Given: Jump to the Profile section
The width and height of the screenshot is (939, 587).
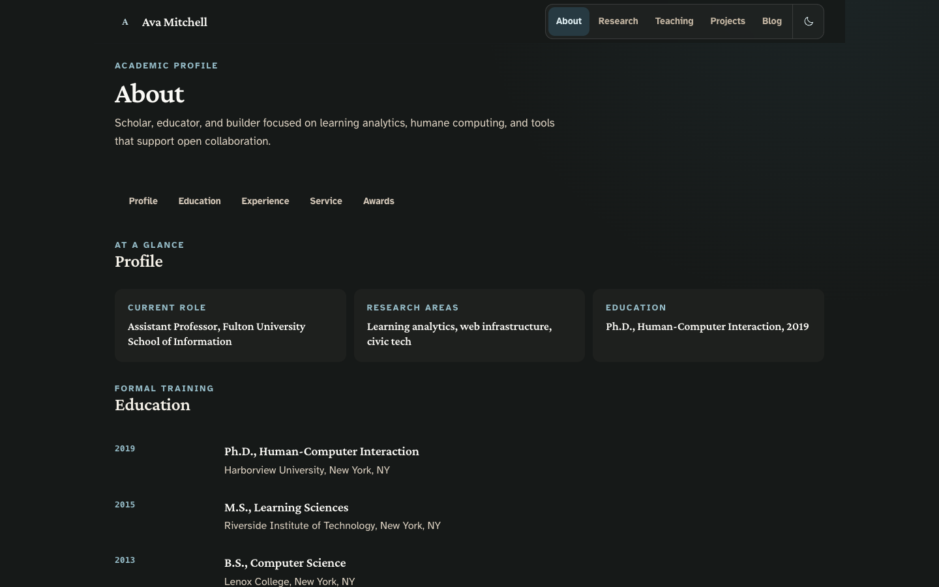Looking at the screenshot, I should (x=143, y=201).
